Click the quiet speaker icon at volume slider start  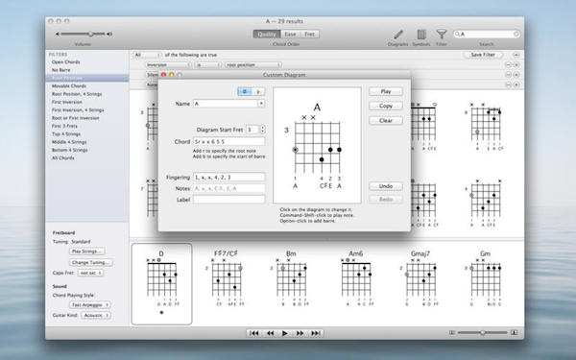pos(58,34)
